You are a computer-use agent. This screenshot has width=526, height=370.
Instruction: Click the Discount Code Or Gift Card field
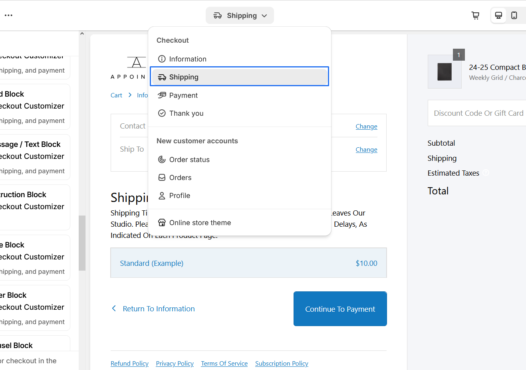click(x=478, y=113)
